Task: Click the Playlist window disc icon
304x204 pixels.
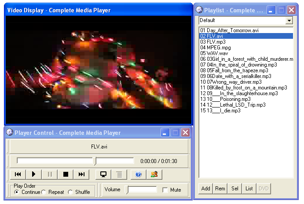Action: (199, 10)
